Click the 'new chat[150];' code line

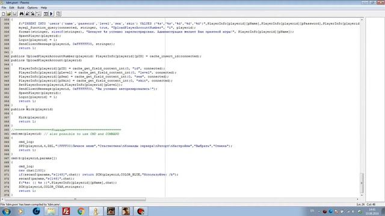tap(32, 170)
